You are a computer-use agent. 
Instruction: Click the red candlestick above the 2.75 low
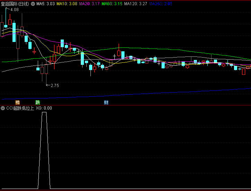pyautogui.click(x=46, y=69)
